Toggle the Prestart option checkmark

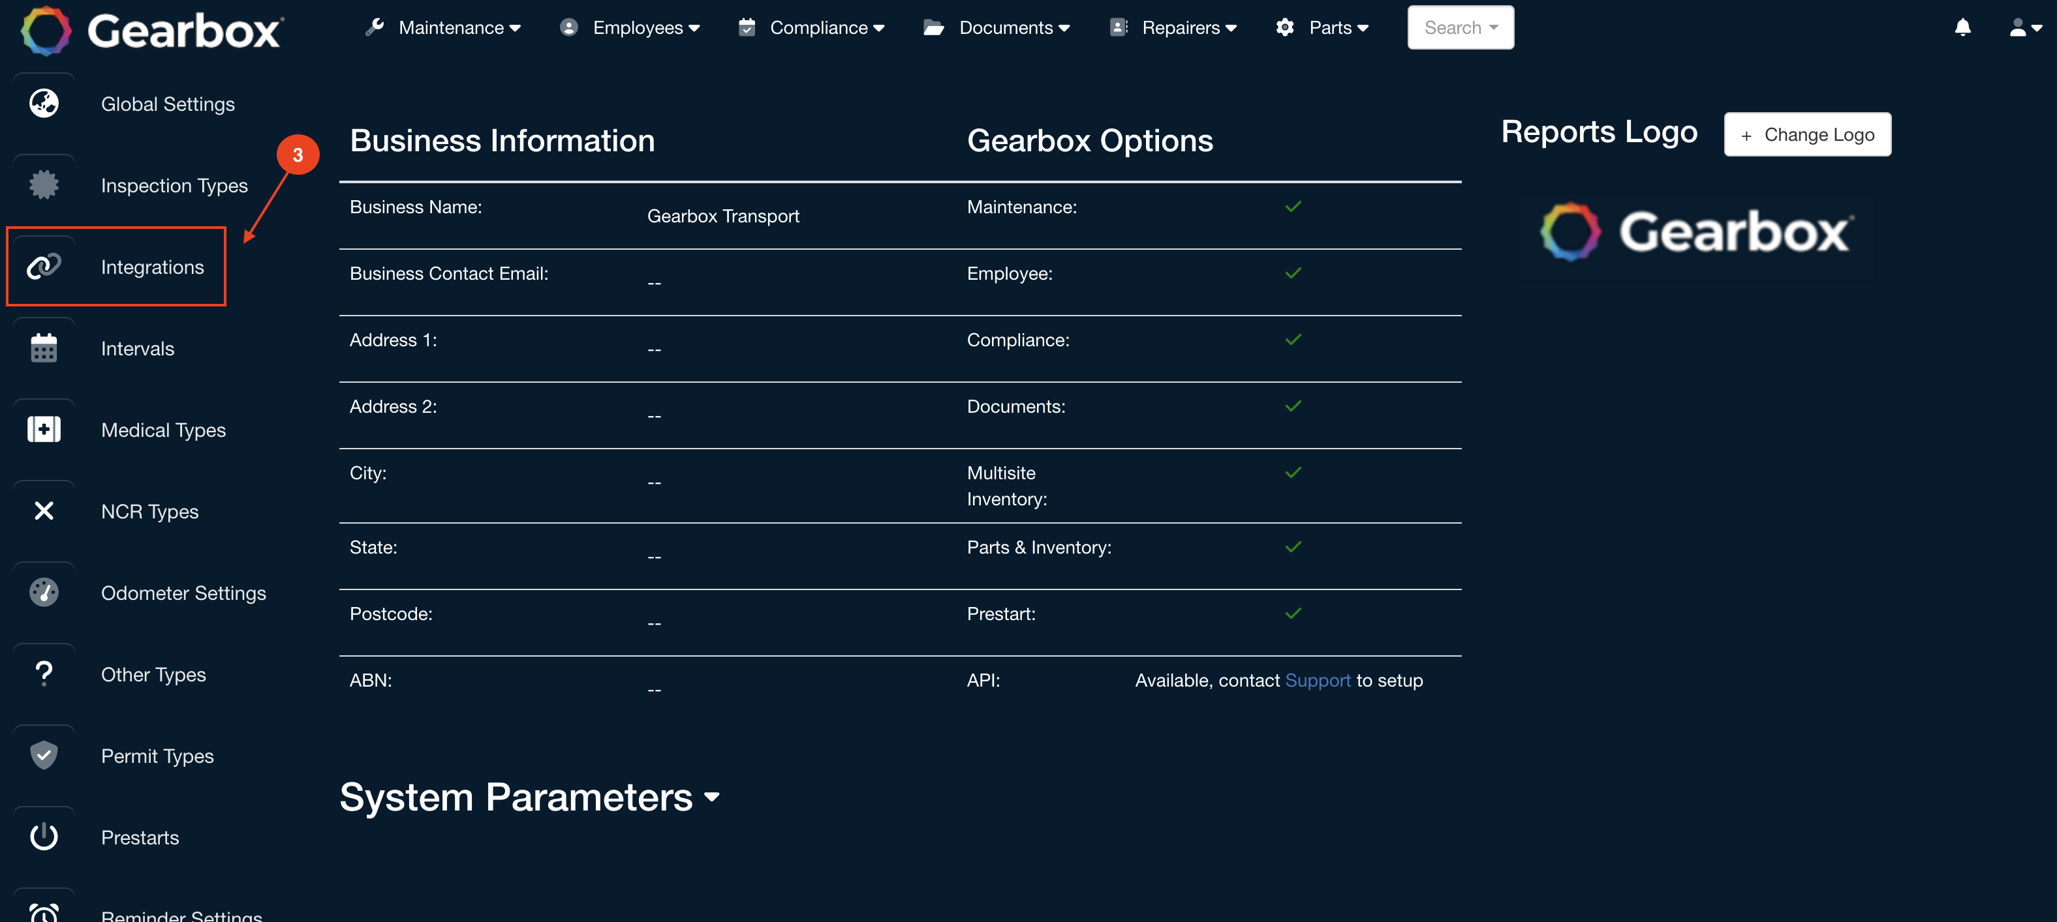click(1293, 612)
